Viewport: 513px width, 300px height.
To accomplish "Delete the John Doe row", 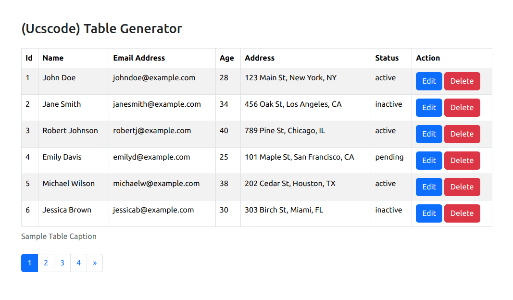I will (x=462, y=81).
